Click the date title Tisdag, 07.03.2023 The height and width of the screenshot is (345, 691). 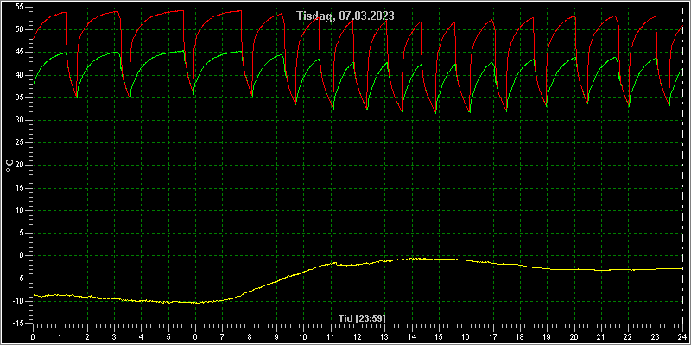coord(345,16)
